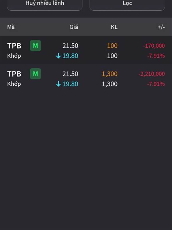Select the first TPB order symbol
Viewport: 172px width, 230px height.
(x=14, y=46)
